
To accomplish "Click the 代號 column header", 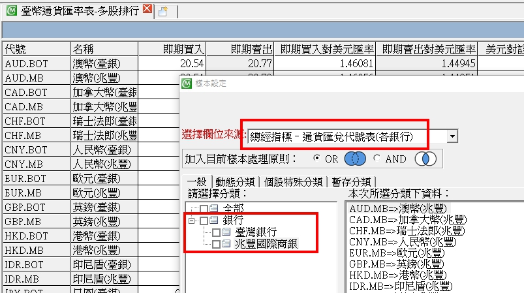I will point(36,49).
